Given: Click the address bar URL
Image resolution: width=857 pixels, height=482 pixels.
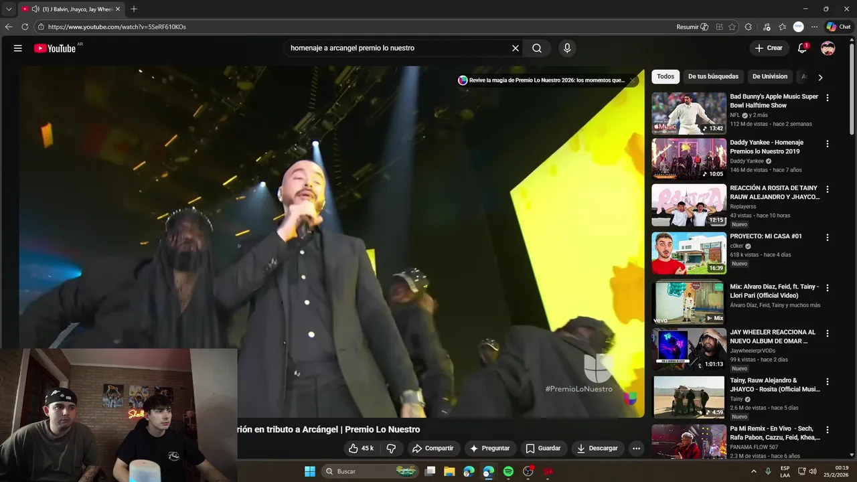Looking at the screenshot, I should [x=117, y=27].
